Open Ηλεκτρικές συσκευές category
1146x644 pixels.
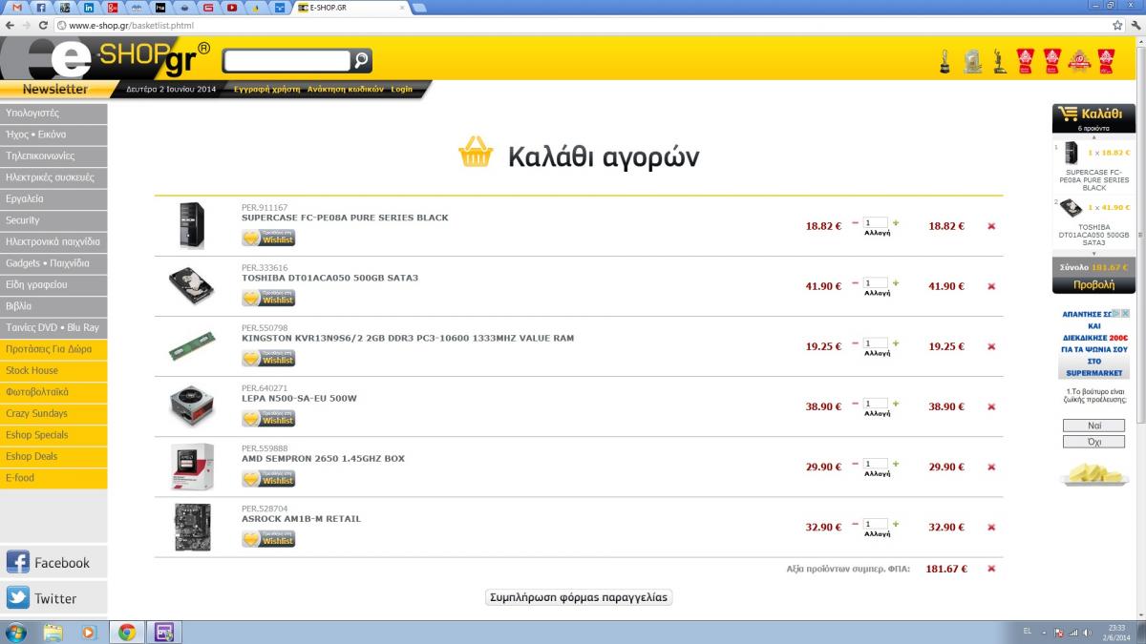pos(53,177)
